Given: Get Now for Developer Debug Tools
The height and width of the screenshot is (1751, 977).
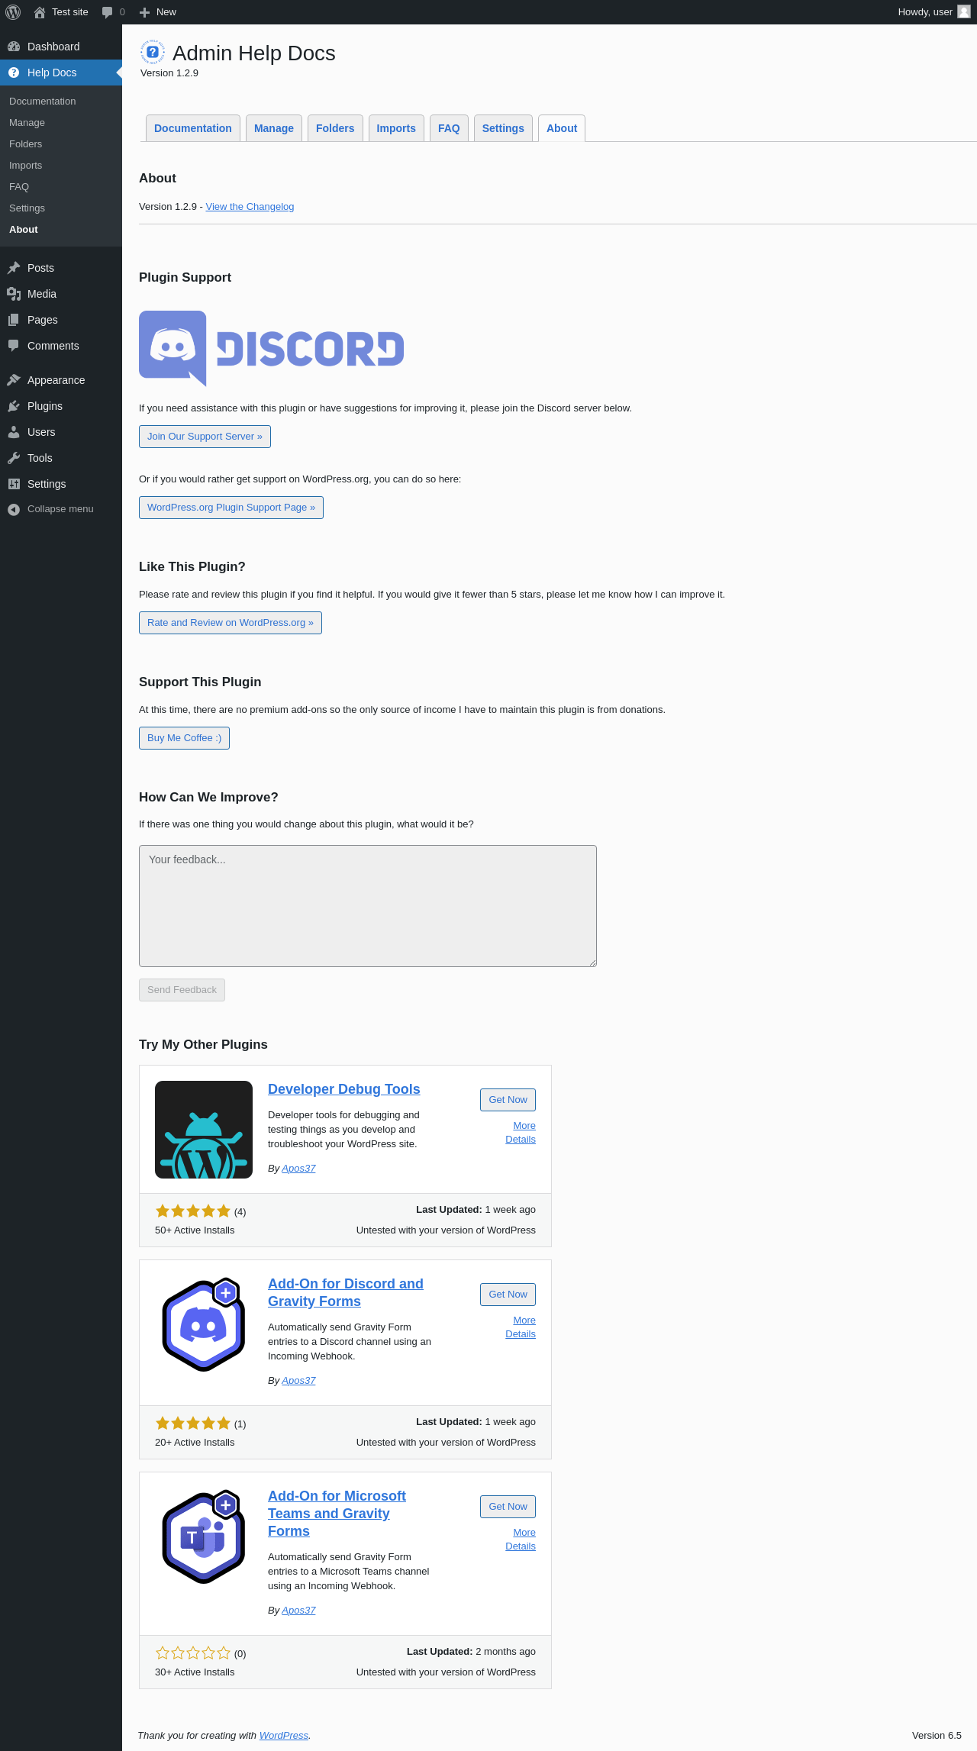Looking at the screenshot, I should pos(508,1100).
